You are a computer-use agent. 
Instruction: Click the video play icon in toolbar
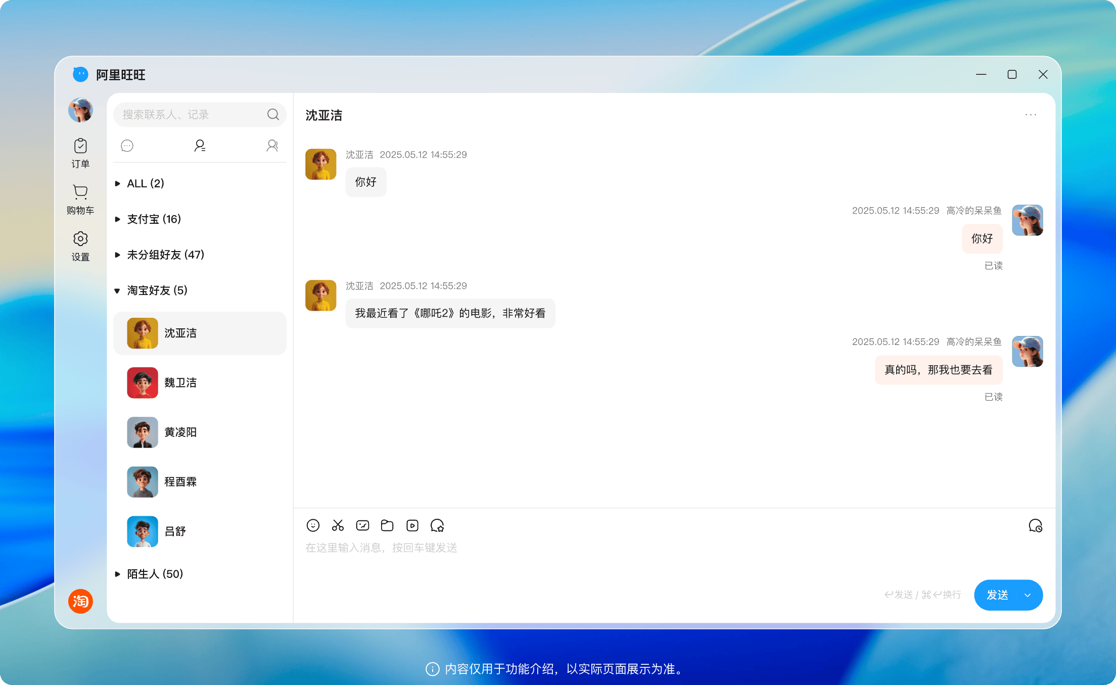click(412, 525)
